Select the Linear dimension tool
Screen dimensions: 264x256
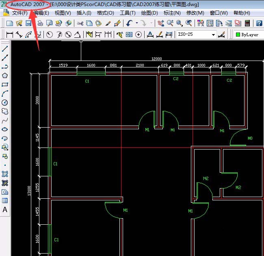tap(10, 35)
